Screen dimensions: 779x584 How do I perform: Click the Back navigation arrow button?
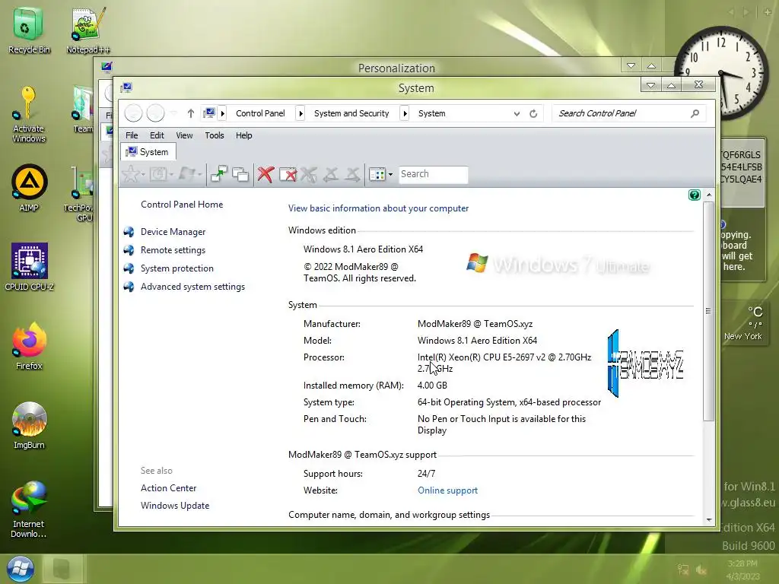(x=133, y=113)
